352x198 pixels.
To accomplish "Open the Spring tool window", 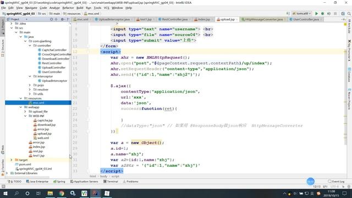I will click(x=59, y=182).
